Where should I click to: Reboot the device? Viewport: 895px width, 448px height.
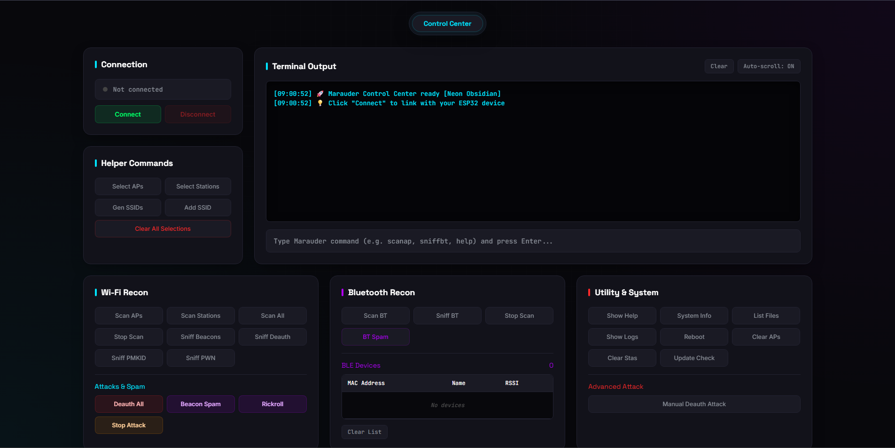694,337
